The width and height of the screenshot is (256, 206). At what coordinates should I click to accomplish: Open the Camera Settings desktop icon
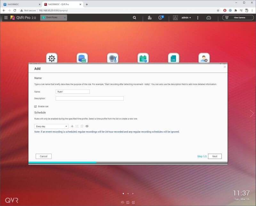112,58
